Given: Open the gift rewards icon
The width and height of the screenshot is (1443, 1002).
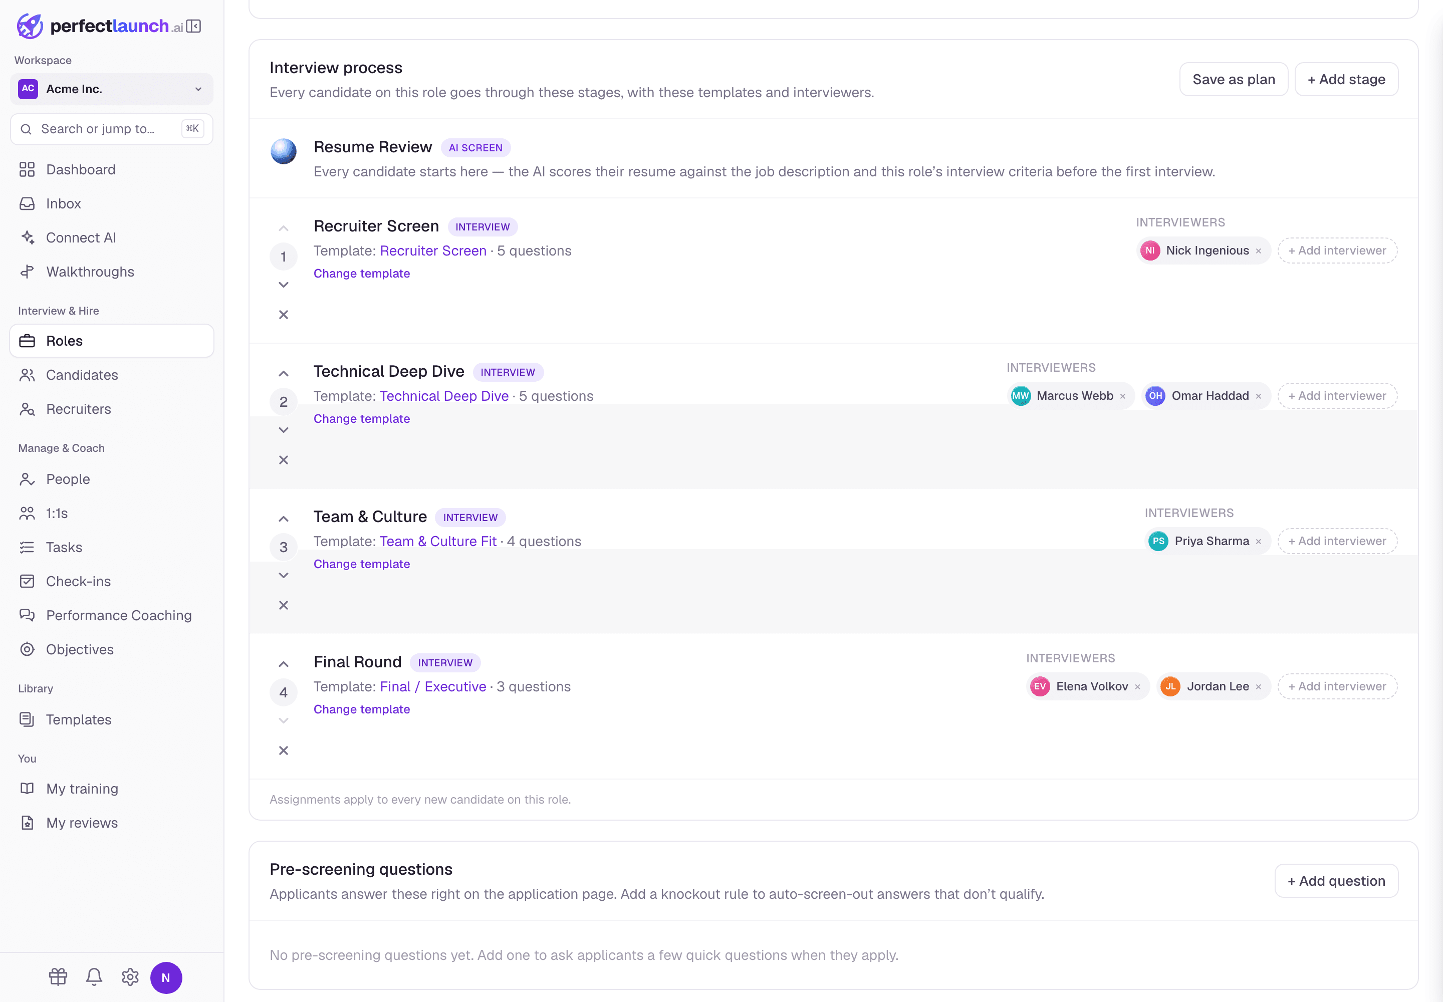Looking at the screenshot, I should coord(59,977).
